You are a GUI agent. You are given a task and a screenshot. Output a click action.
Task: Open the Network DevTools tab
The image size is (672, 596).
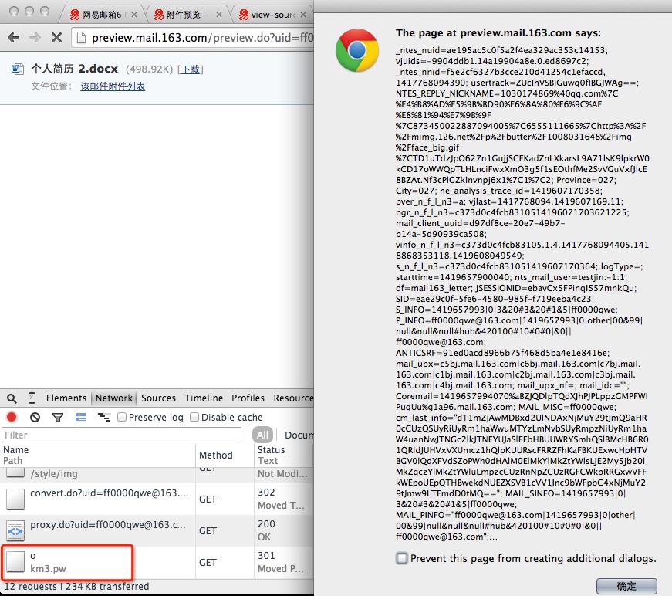(x=114, y=398)
